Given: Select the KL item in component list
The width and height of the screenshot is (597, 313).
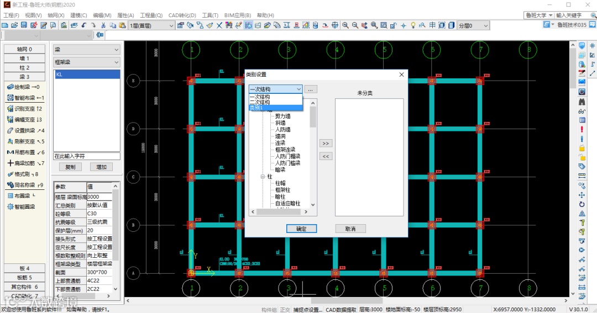Looking at the screenshot, I should 87,75.
